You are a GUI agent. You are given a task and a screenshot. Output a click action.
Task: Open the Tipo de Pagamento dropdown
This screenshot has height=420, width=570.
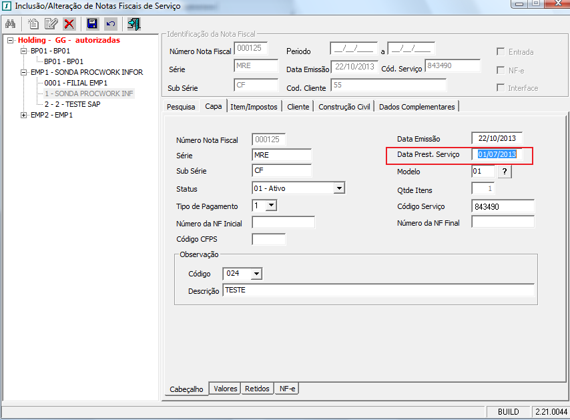pyautogui.click(x=271, y=206)
